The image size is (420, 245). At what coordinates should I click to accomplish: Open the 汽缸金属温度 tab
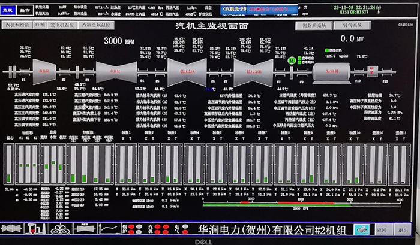pyautogui.click(x=96, y=25)
